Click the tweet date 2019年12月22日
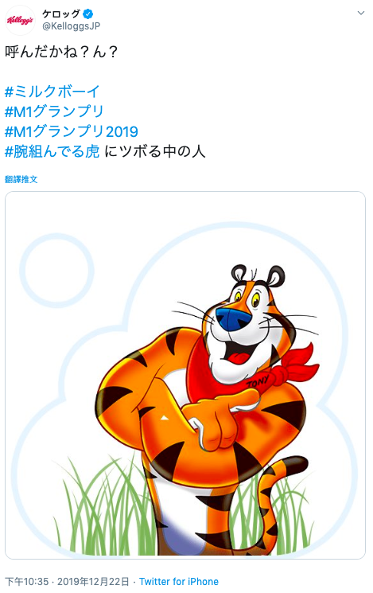 [93, 582]
